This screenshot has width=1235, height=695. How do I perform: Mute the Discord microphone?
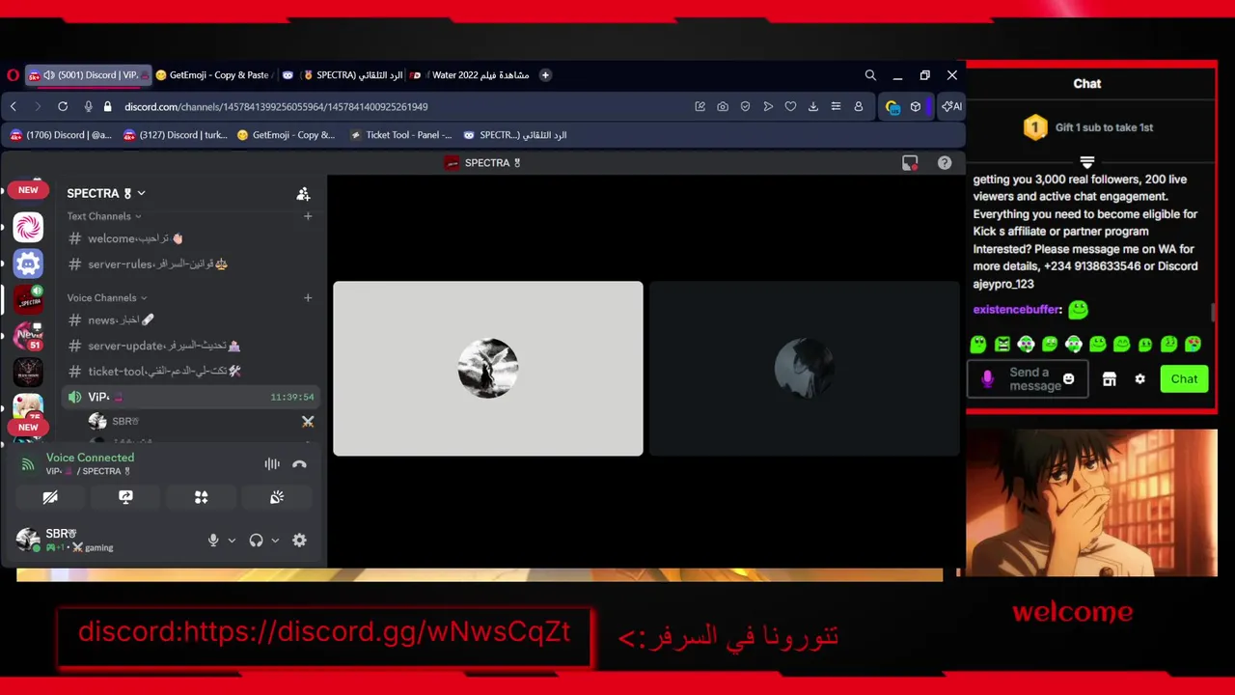(x=213, y=541)
